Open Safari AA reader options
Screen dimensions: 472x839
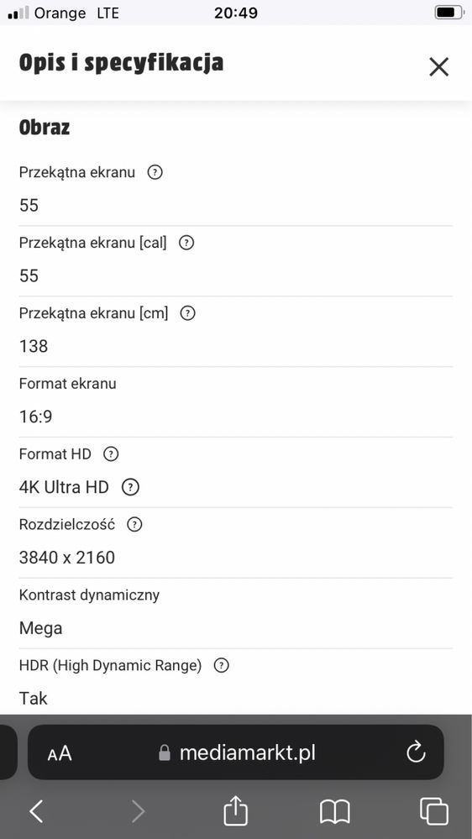coord(60,754)
